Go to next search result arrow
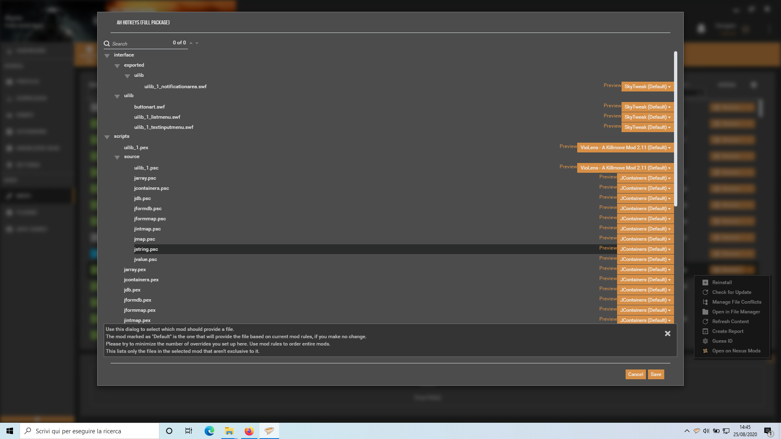 tap(197, 43)
